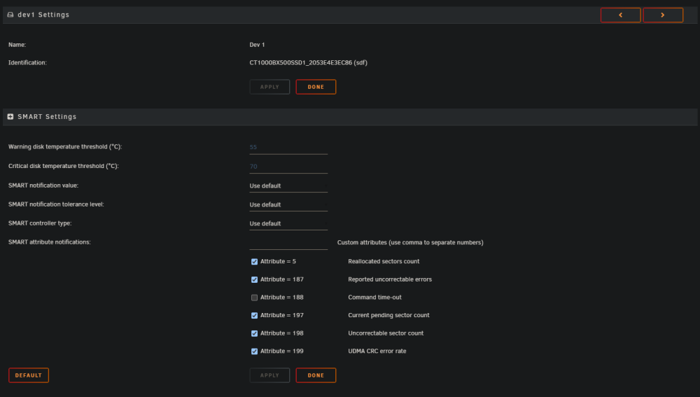700x397 pixels.
Task: Click the SMART notification value label
Action: coord(43,185)
